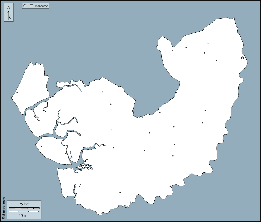Image resolution: width=261 pixels, height=222 pixels.
Task: Click the Mercator projection label
Action: click(x=41, y=6)
